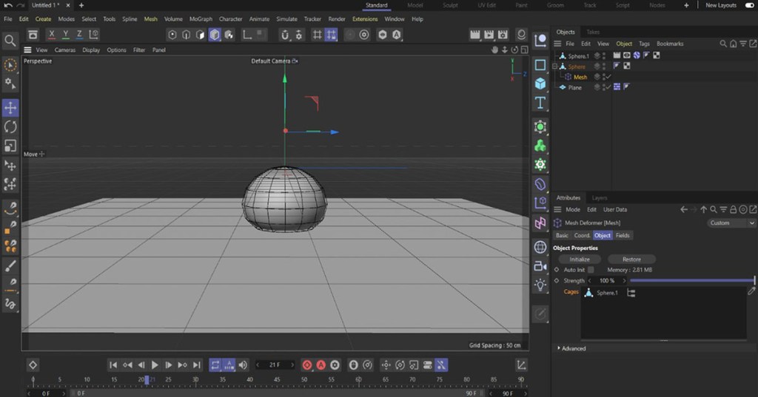Screen dimensions: 758x397
Task: Open search in the Object Manager
Action: 723,44
